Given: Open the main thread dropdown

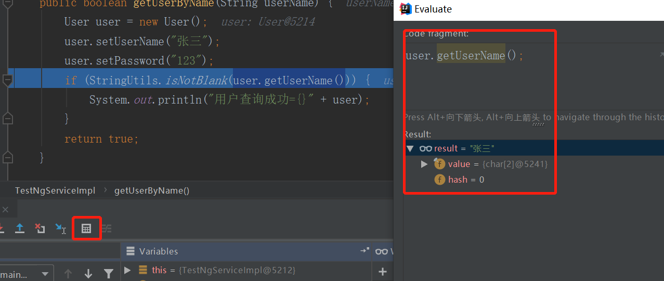Looking at the screenshot, I should pyautogui.click(x=26, y=274).
